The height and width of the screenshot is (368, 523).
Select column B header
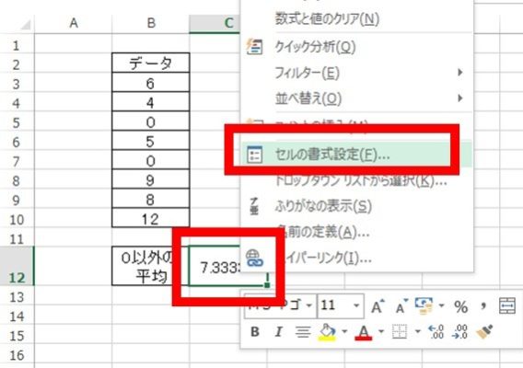tap(151, 23)
